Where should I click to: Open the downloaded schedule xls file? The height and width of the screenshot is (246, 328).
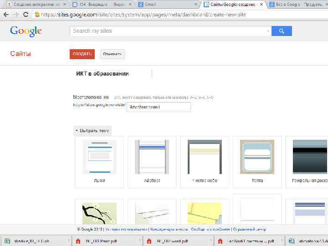(31, 241)
